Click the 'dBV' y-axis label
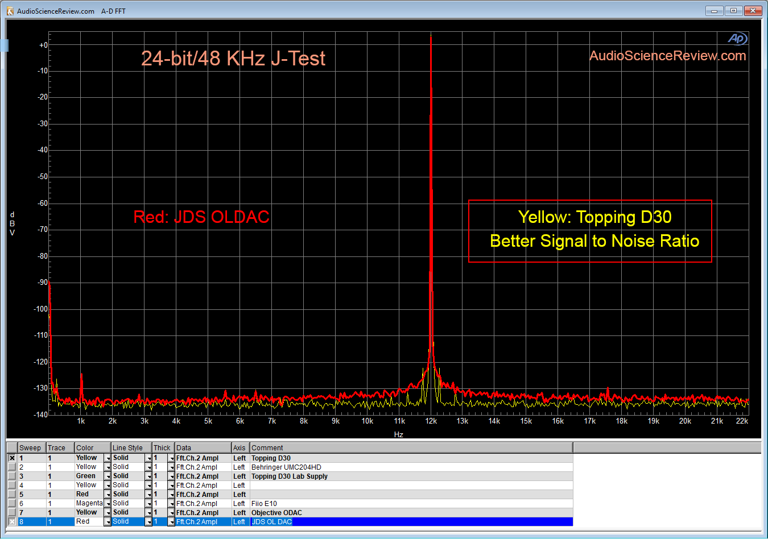 [12, 223]
